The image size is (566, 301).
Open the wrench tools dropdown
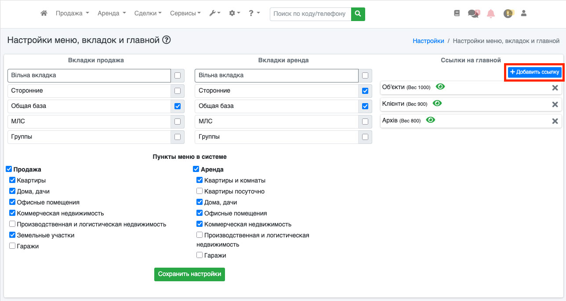point(215,14)
